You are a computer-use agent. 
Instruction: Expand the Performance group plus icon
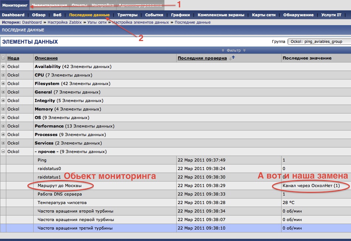(x=3, y=126)
